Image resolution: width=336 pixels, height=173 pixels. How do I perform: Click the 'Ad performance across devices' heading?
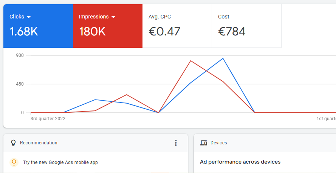click(x=240, y=162)
